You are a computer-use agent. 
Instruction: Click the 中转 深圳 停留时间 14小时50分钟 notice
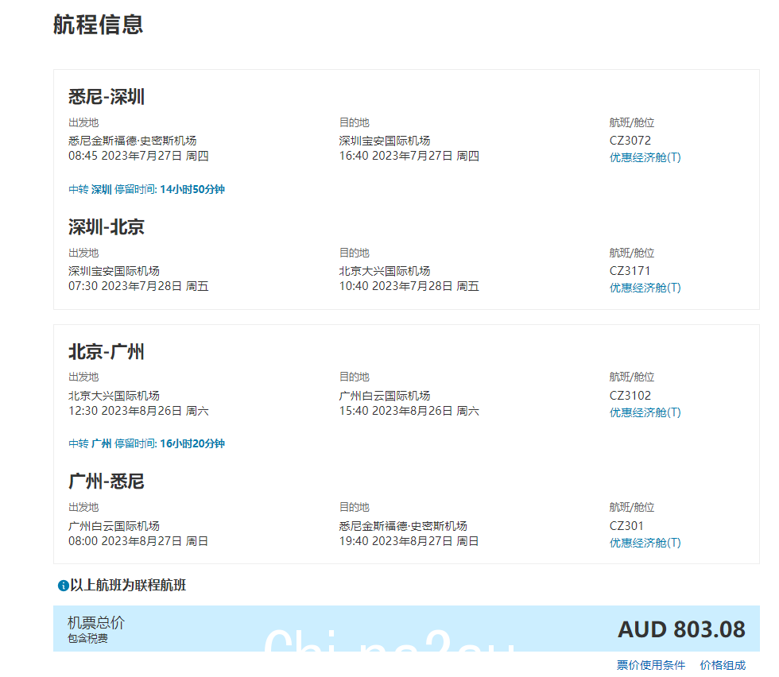146,189
